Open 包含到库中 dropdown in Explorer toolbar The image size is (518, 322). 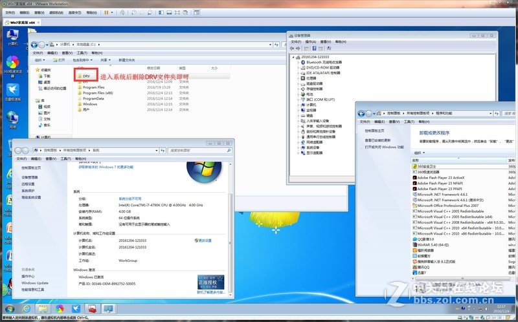(x=82, y=60)
